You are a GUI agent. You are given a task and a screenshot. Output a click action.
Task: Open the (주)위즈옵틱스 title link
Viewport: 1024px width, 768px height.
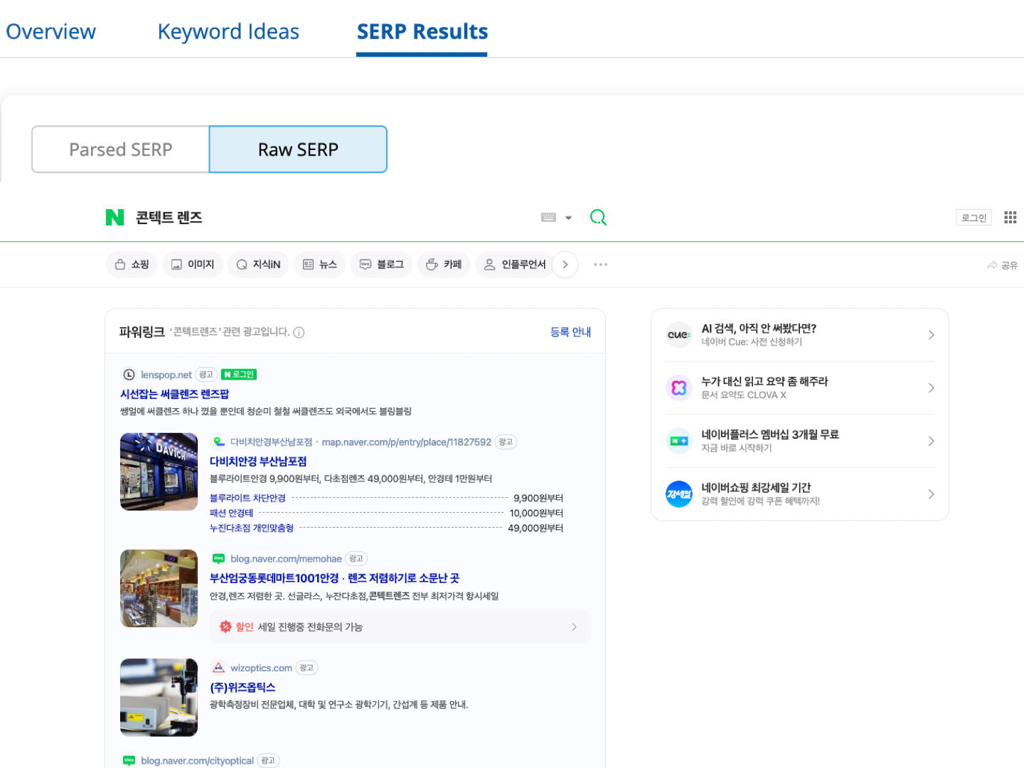click(x=242, y=688)
